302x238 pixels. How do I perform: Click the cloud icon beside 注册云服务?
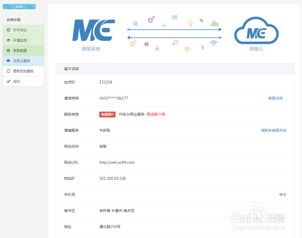pos(8,61)
